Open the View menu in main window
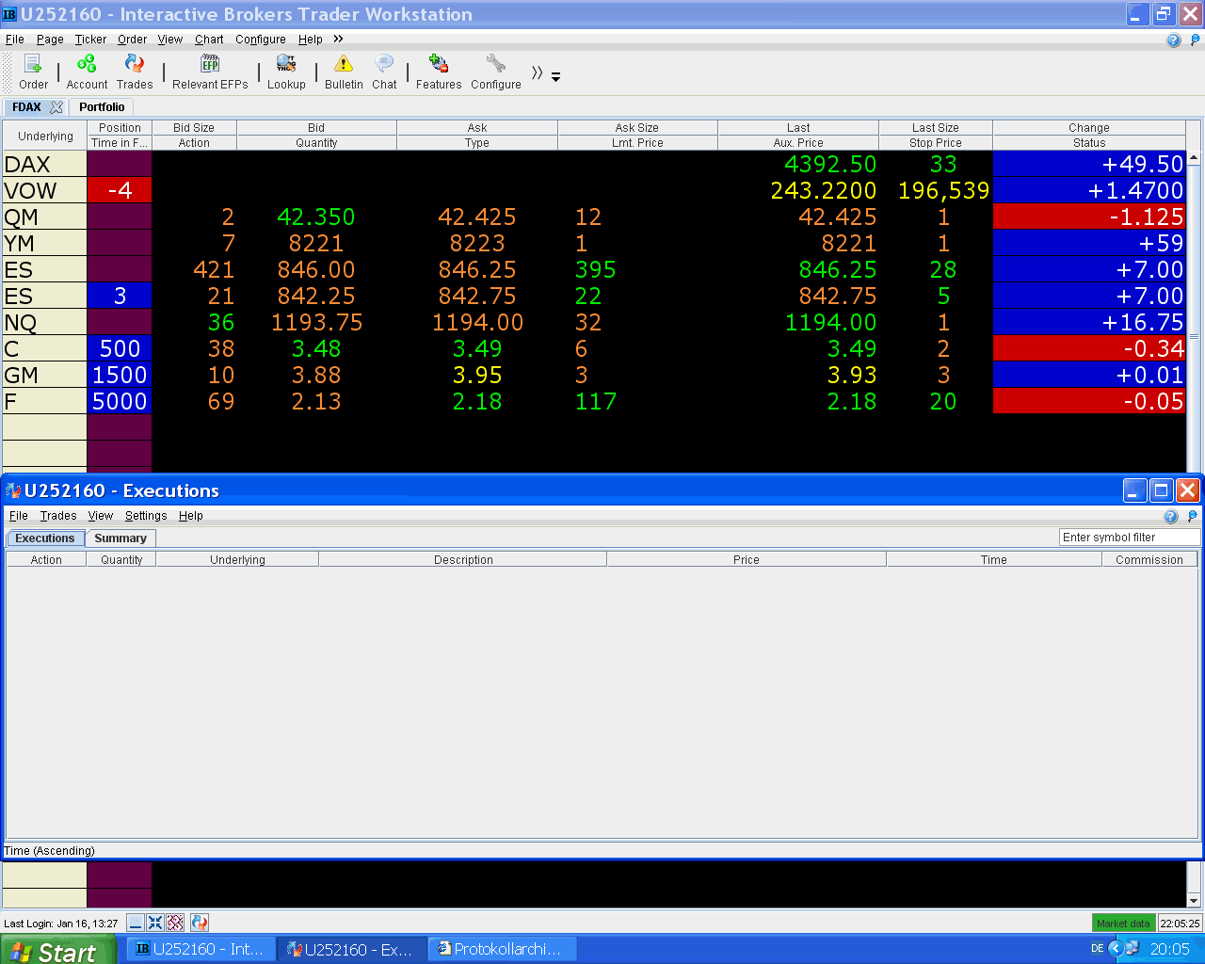The height and width of the screenshot is (964, 1205). [x=169, y=40]
